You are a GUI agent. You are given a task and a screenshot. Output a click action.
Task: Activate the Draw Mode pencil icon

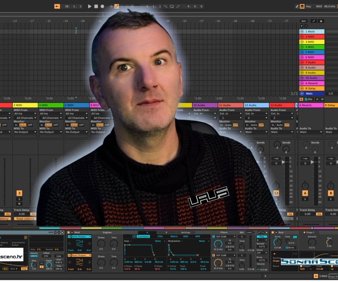[297, 6]
